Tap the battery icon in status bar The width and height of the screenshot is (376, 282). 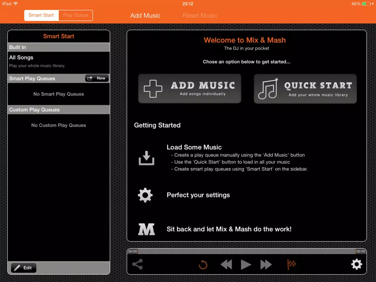pos(366,4)
